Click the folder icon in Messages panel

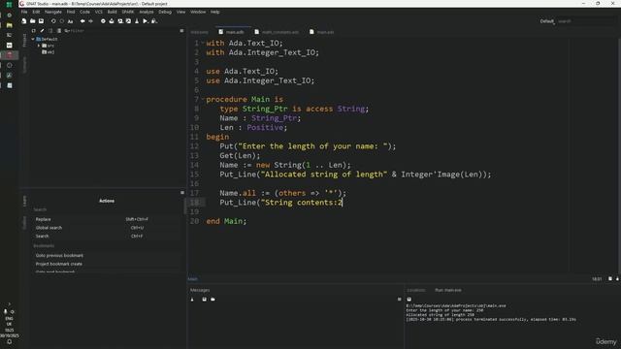pyautogui.click(x=213, y=300)
